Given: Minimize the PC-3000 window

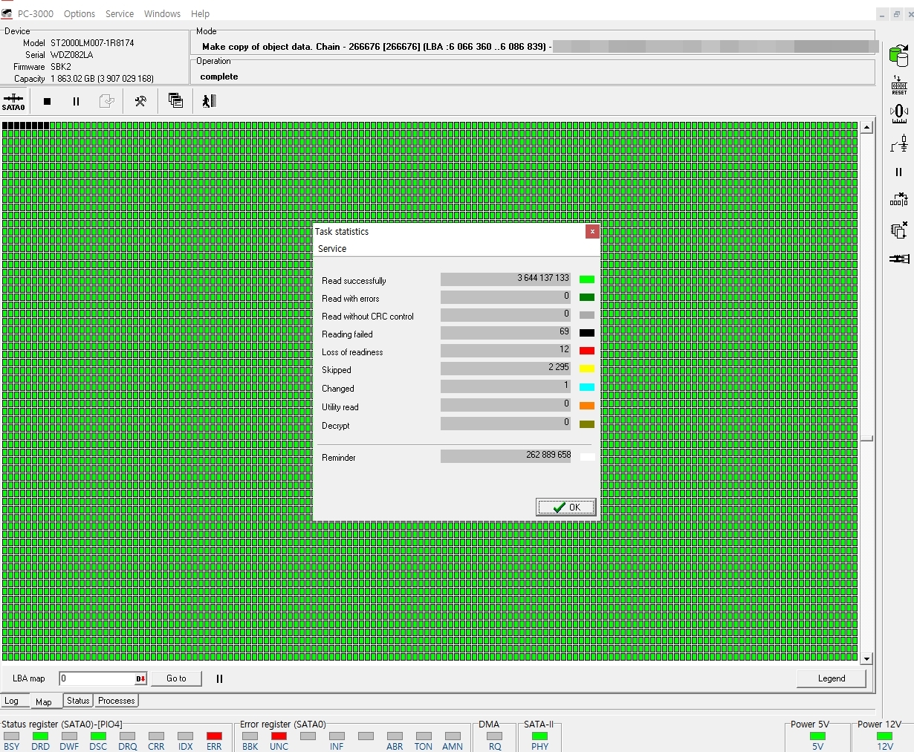Looking at the screenshot, I should (881, 14).
